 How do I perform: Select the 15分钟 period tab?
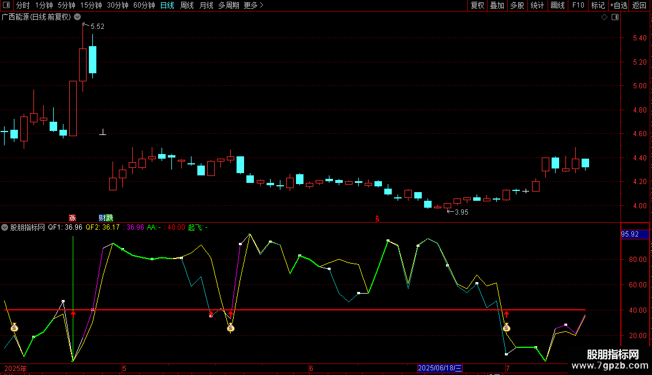pos(91,5)
